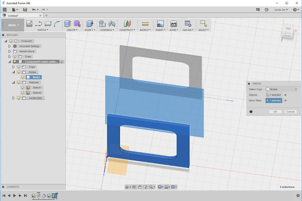Cancel the Mirror dialog
Image resolution: width=302 pixels, height=201 pixels.
click(x=290, y=112)
